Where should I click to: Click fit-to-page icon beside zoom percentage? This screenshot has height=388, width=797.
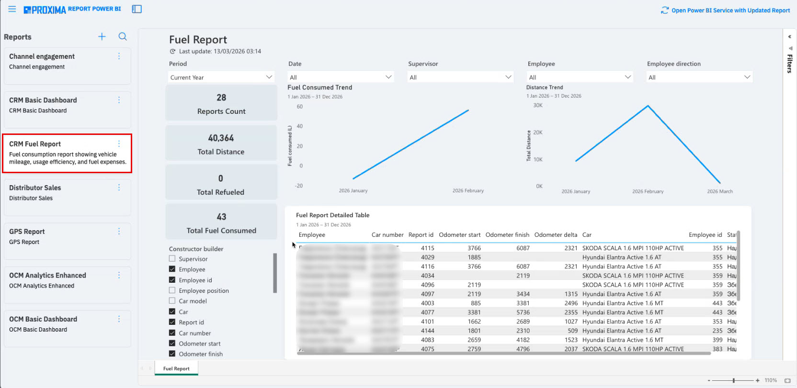(x=787, y=380)
